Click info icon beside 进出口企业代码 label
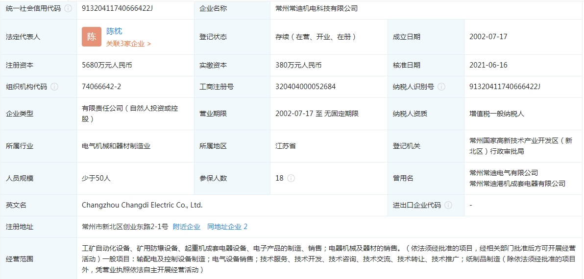 (x=448, y=206)
